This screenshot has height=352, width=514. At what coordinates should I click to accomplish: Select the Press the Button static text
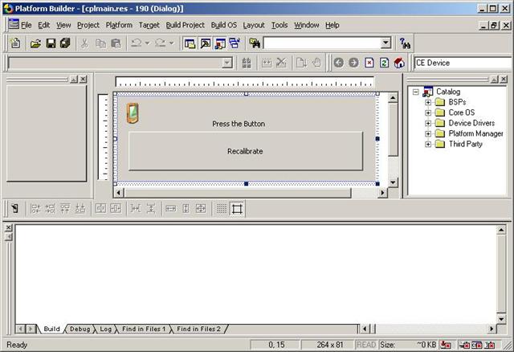[x=239, y=124]
